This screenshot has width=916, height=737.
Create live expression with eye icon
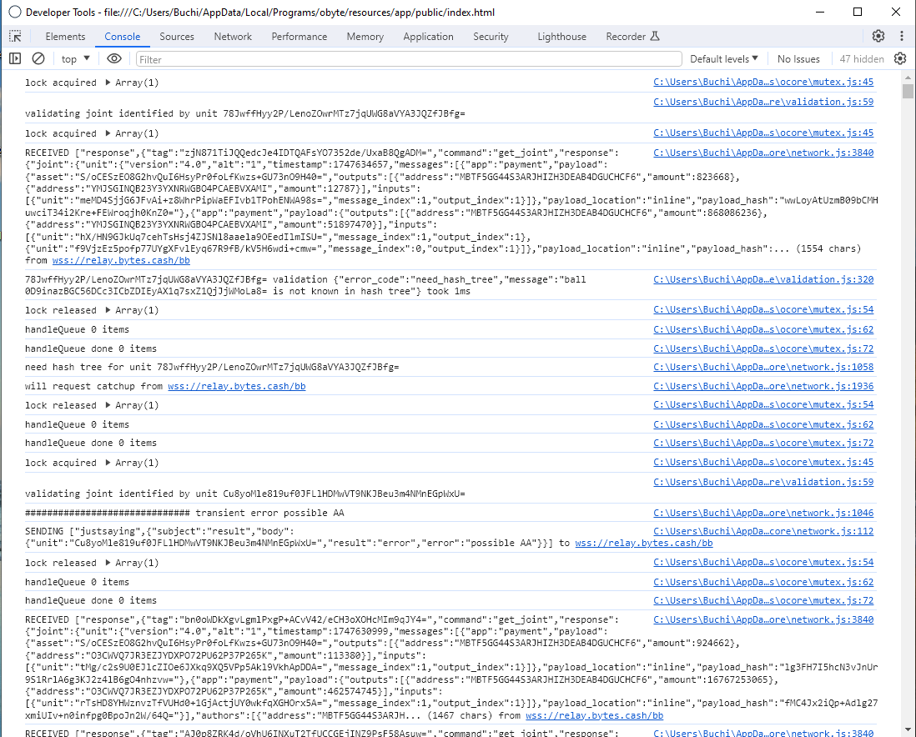(114, 58)
